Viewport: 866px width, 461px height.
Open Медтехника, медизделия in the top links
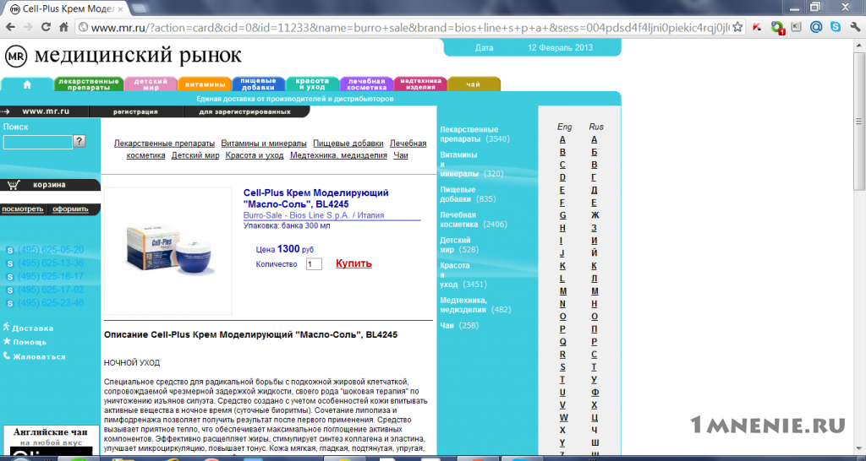pos(338,155)
